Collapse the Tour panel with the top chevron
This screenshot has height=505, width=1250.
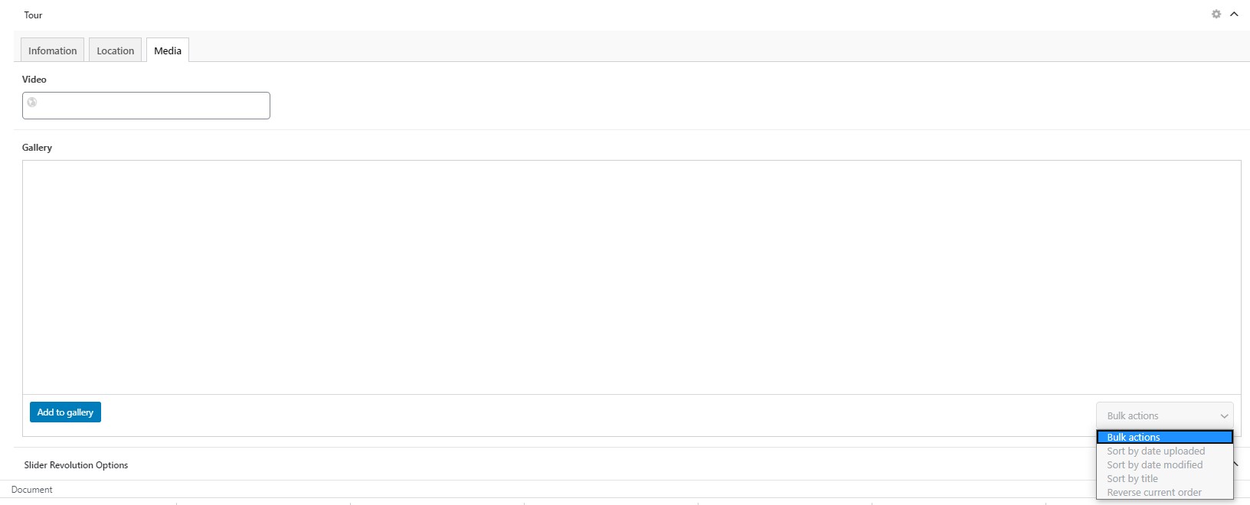tap(1234, 15)
